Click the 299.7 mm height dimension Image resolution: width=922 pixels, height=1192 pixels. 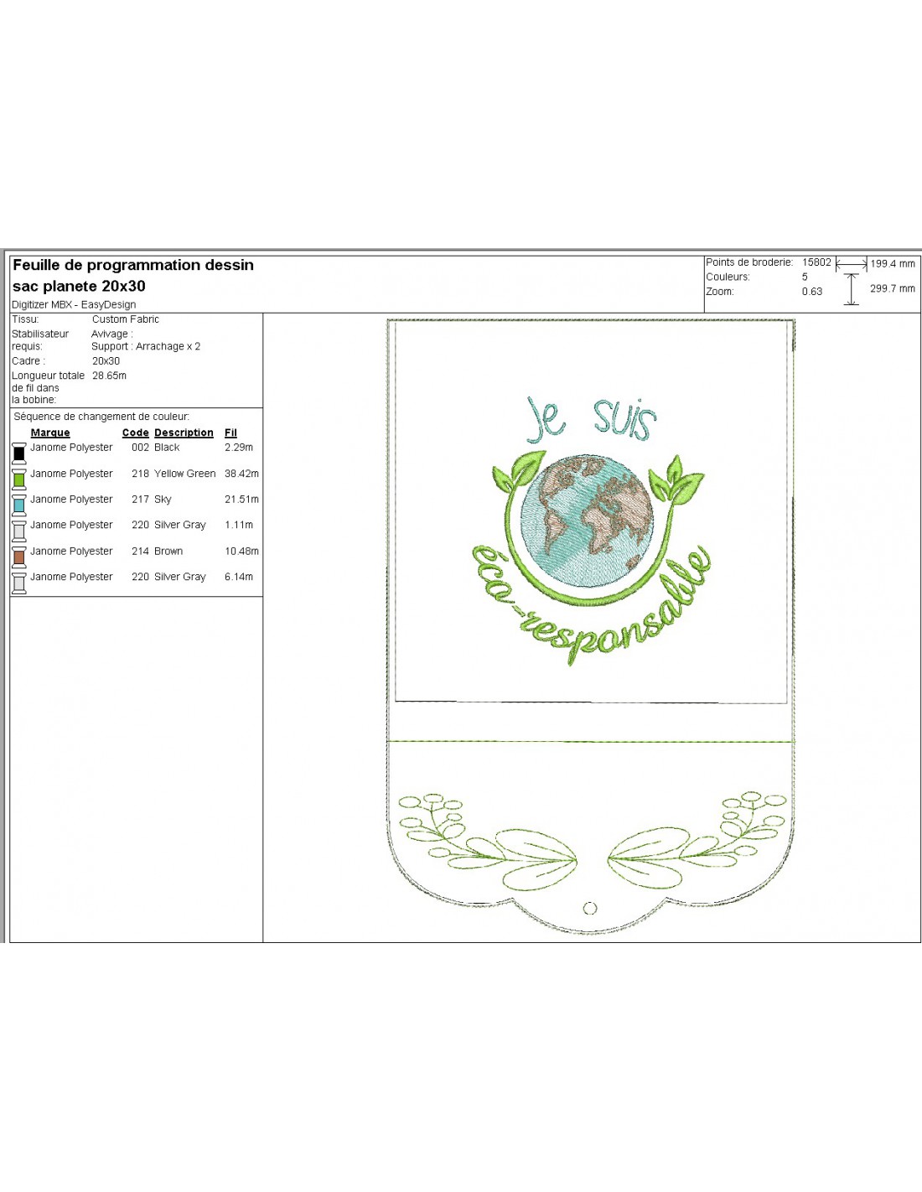[892, 288]
